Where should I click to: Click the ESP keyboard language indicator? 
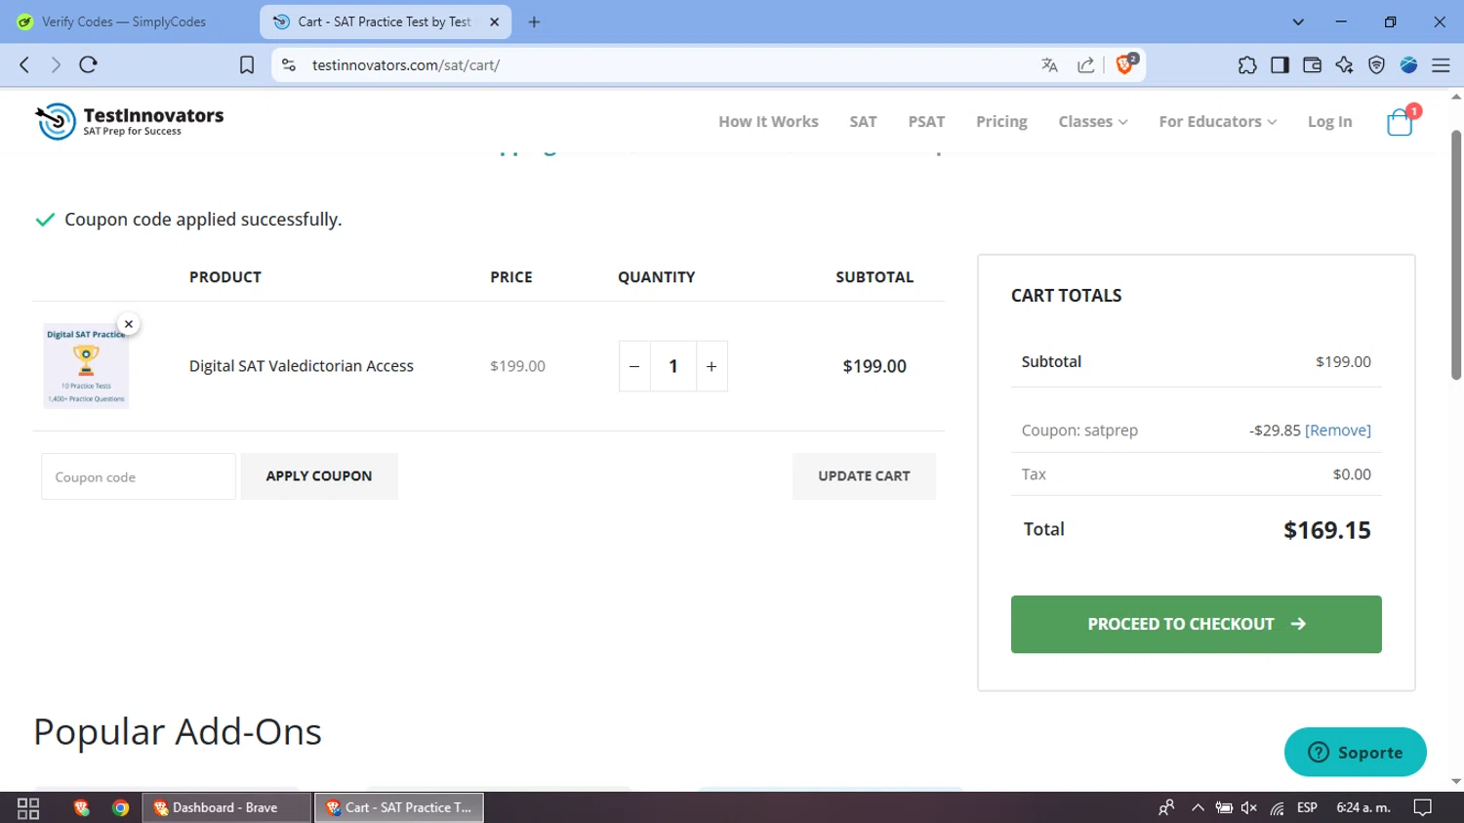point(1307,807)
